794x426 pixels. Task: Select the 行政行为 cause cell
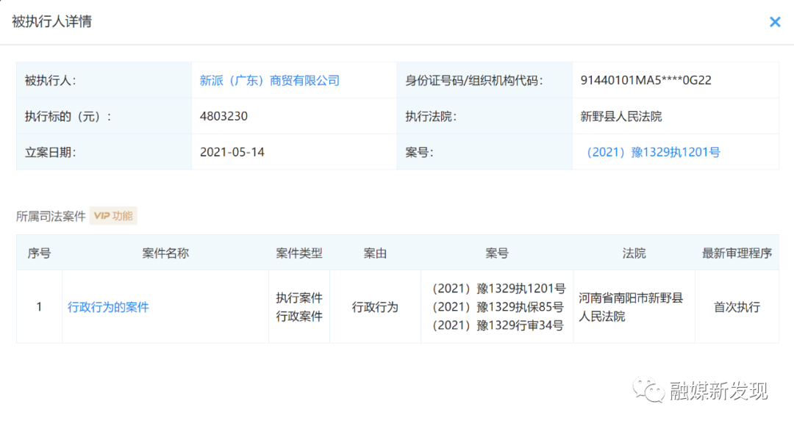(x=375, y=307)
